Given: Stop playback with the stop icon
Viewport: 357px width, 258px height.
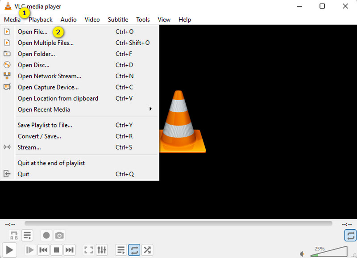Looking at the screenshot, I should (56, 250).
